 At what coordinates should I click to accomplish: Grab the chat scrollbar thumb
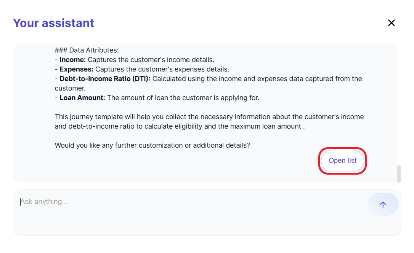[x=399, y=173]
